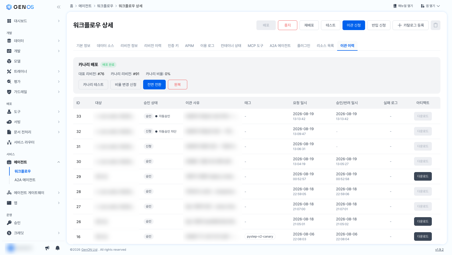Click the 평가 icon in sidebar
This screenshot has width=452, height=255.
click(9, 82)
